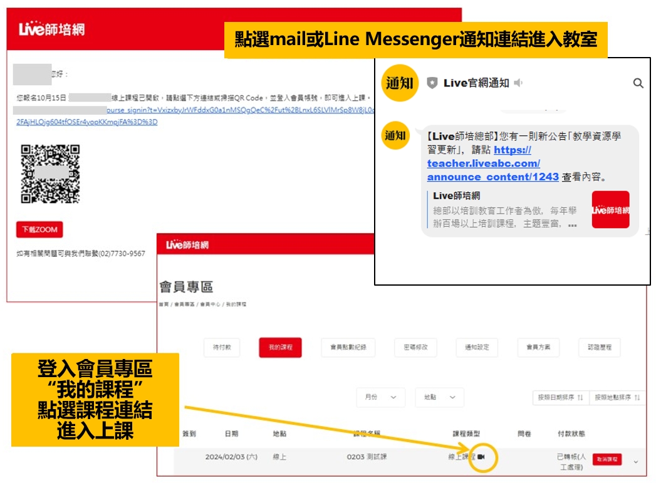Click the 問卷 column header
Viewport: 656px width, 483px height.
(524, 434)
